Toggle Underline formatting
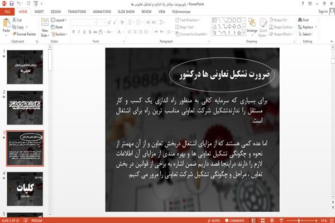Image resolution: width=335 pixels, height=223 pixels. (84, 32)
